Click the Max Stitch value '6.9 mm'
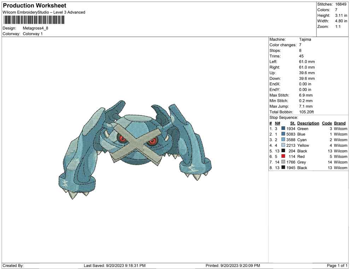This screenshot has height=269, width=350. (306, 95)
